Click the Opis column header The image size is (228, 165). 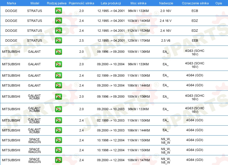[218, 3]
